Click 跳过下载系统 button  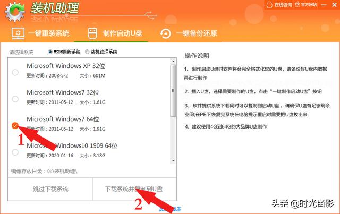click(50, 189)
